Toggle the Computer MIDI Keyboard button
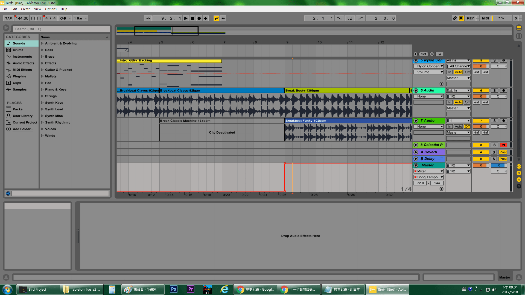Screen dimensions: 525x295 point(461,18)
